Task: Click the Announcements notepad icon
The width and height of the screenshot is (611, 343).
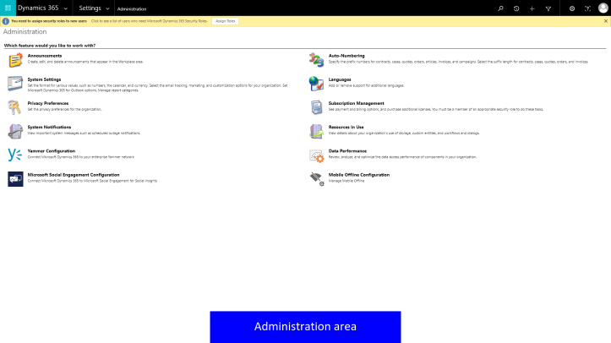Action: (15, 60)
